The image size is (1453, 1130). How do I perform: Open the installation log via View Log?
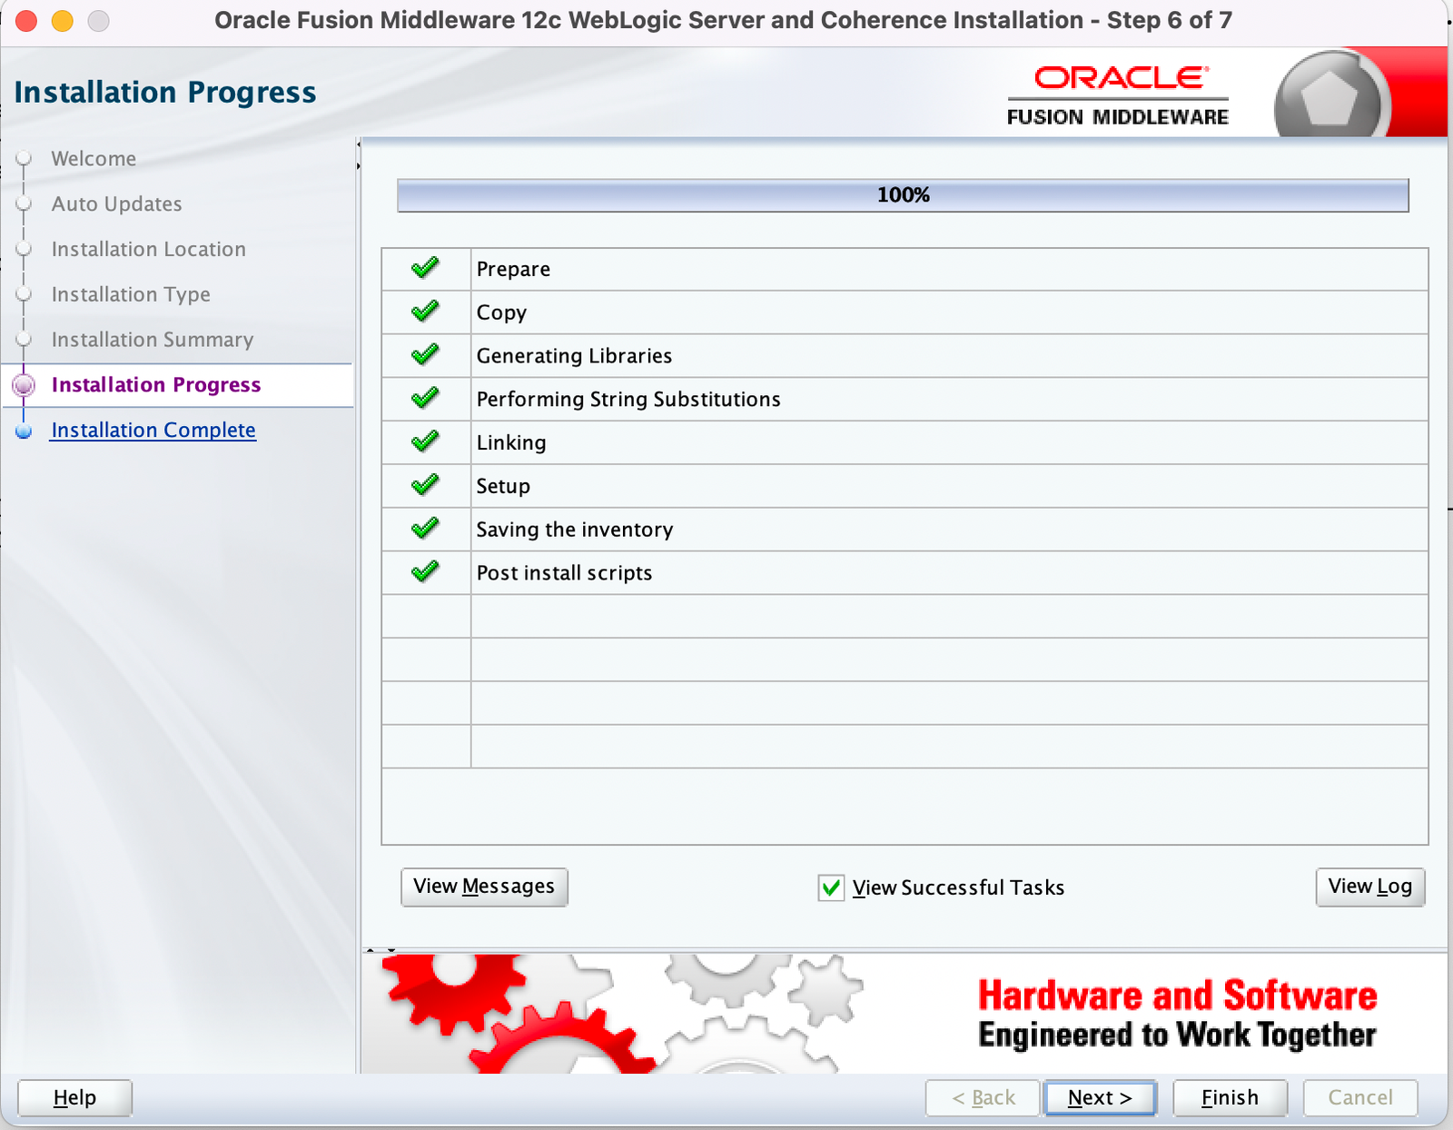[x=1370, y=887]
